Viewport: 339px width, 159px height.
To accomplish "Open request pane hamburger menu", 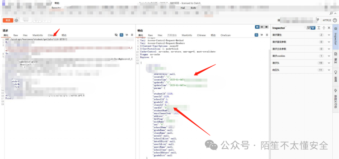I will [x=132, y=35].
